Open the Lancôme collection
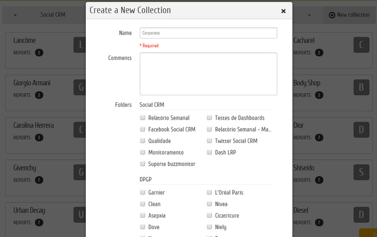 (25, 41)
